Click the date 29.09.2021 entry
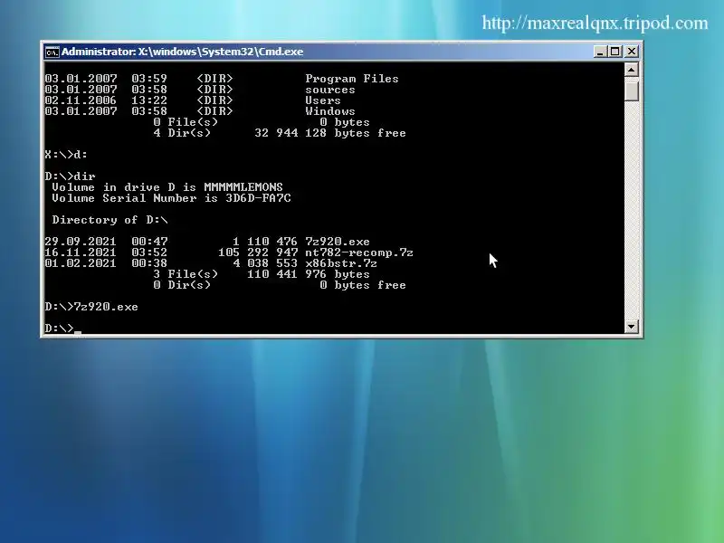724x543 pixels. (x=81, y=242)
